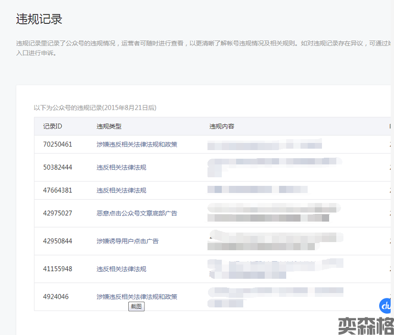Select record ID 42950844
The image size is (394, 335).
point(58,241)
